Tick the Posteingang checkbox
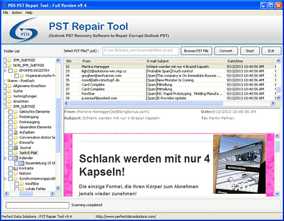Screen dimensions: 284x221 tap(10, 117)
